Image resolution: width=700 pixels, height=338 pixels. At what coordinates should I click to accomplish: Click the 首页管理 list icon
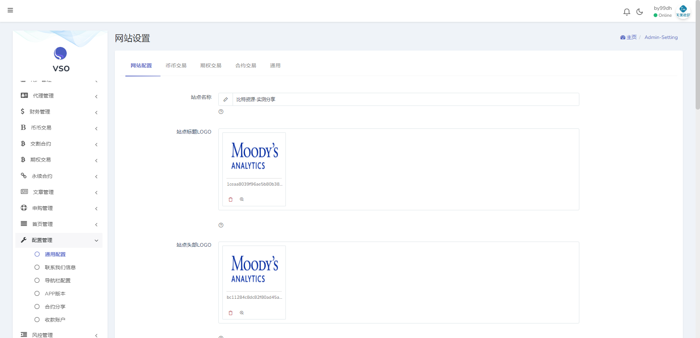point(24,224)
